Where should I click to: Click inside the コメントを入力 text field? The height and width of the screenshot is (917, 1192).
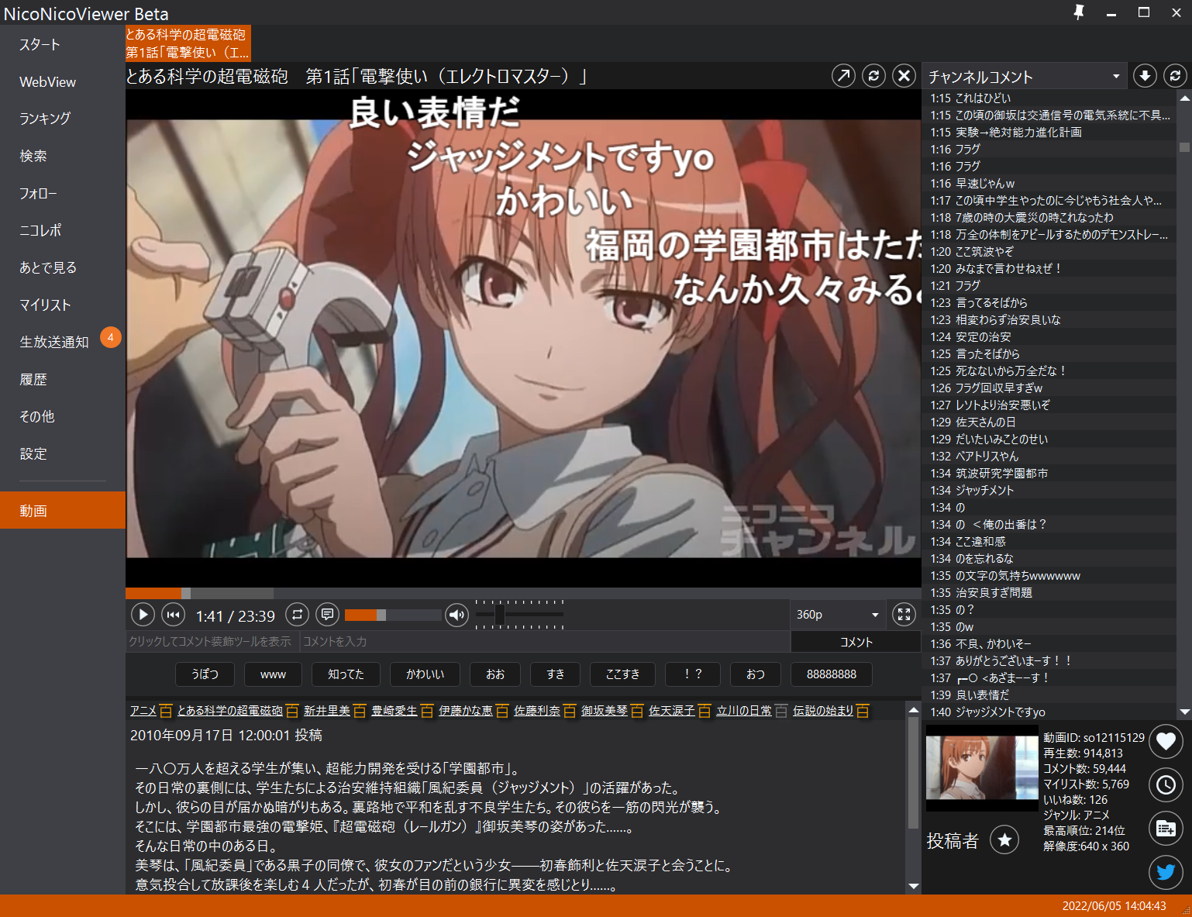pyautogui.click(x=543, y=642)
